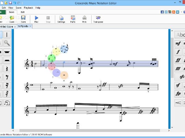Select the magnifier zoom tool

pos(7,43)
